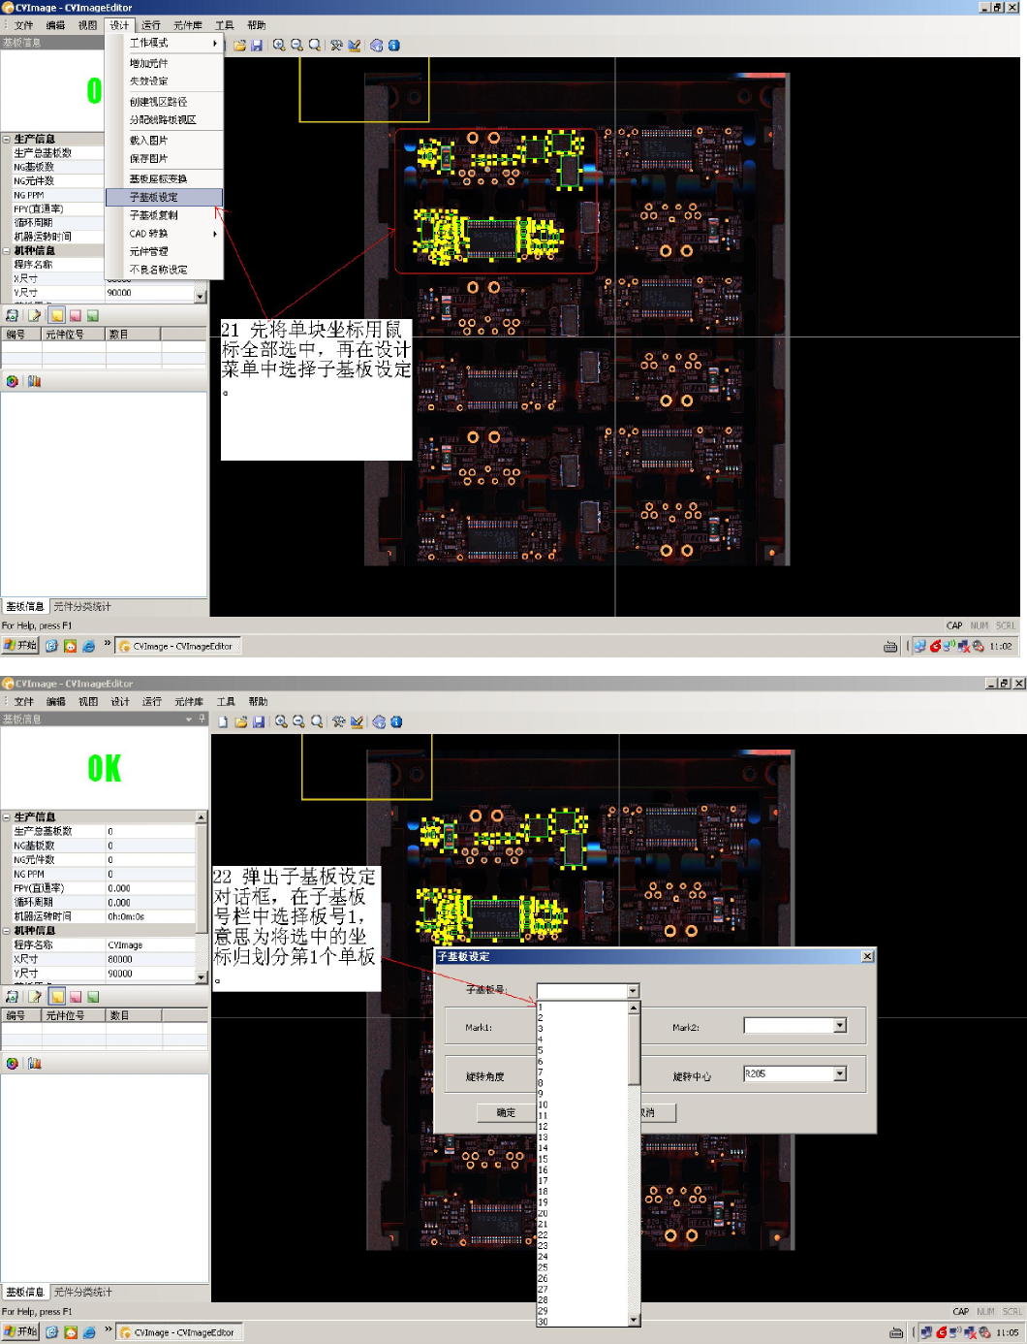Click Save disk icon in window with open 设计 menu

coord(257,46)
